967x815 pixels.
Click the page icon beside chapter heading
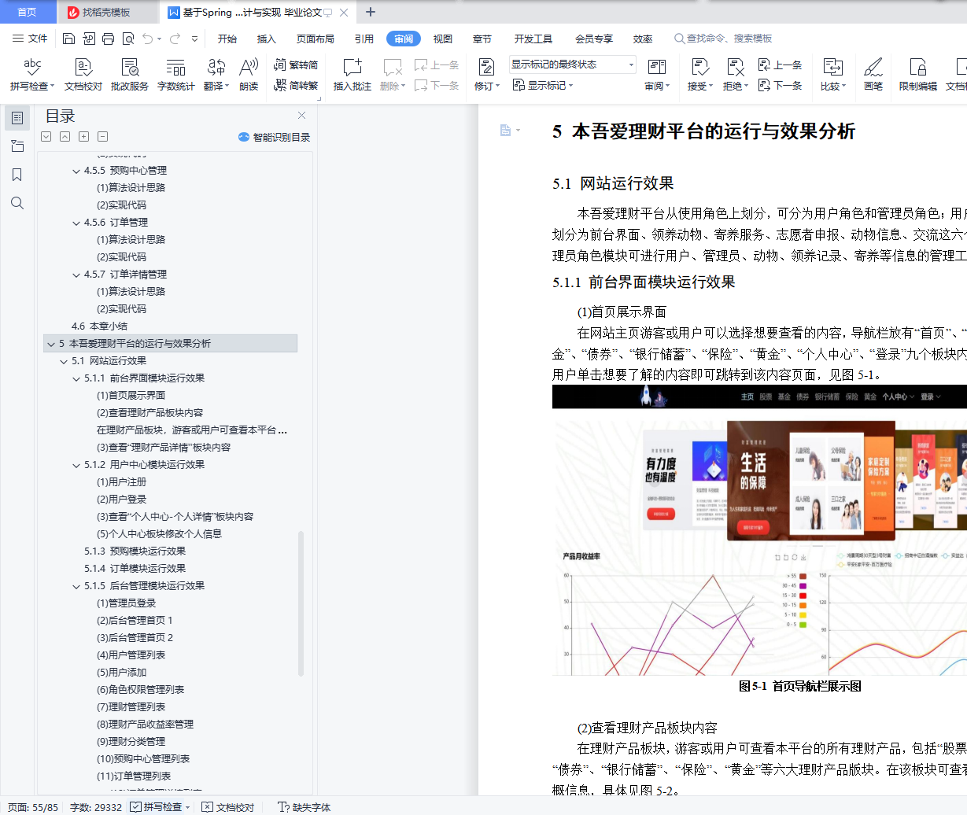505,130
